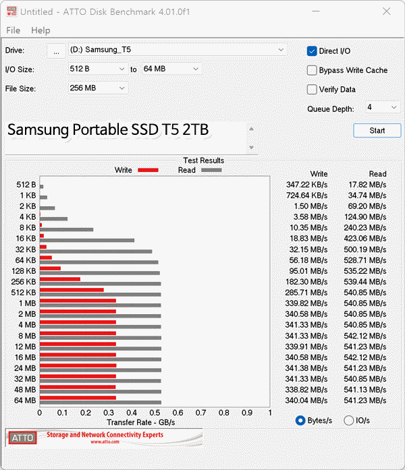This screenshot has height=470, width=405.
Task: Open the Queue Depth dropdown
Action: pos(383,107)
